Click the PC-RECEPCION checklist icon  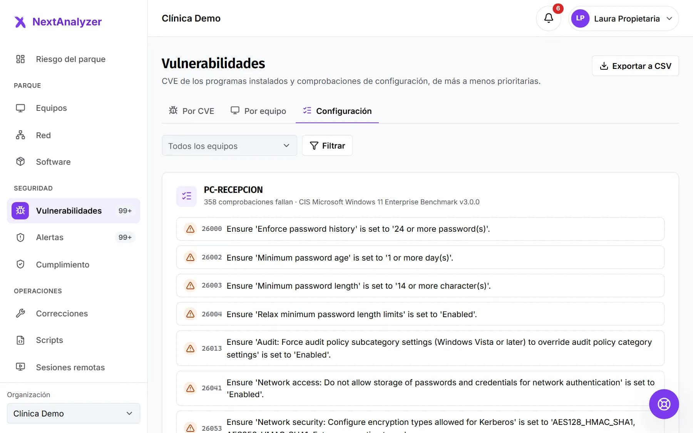[187, 196]
